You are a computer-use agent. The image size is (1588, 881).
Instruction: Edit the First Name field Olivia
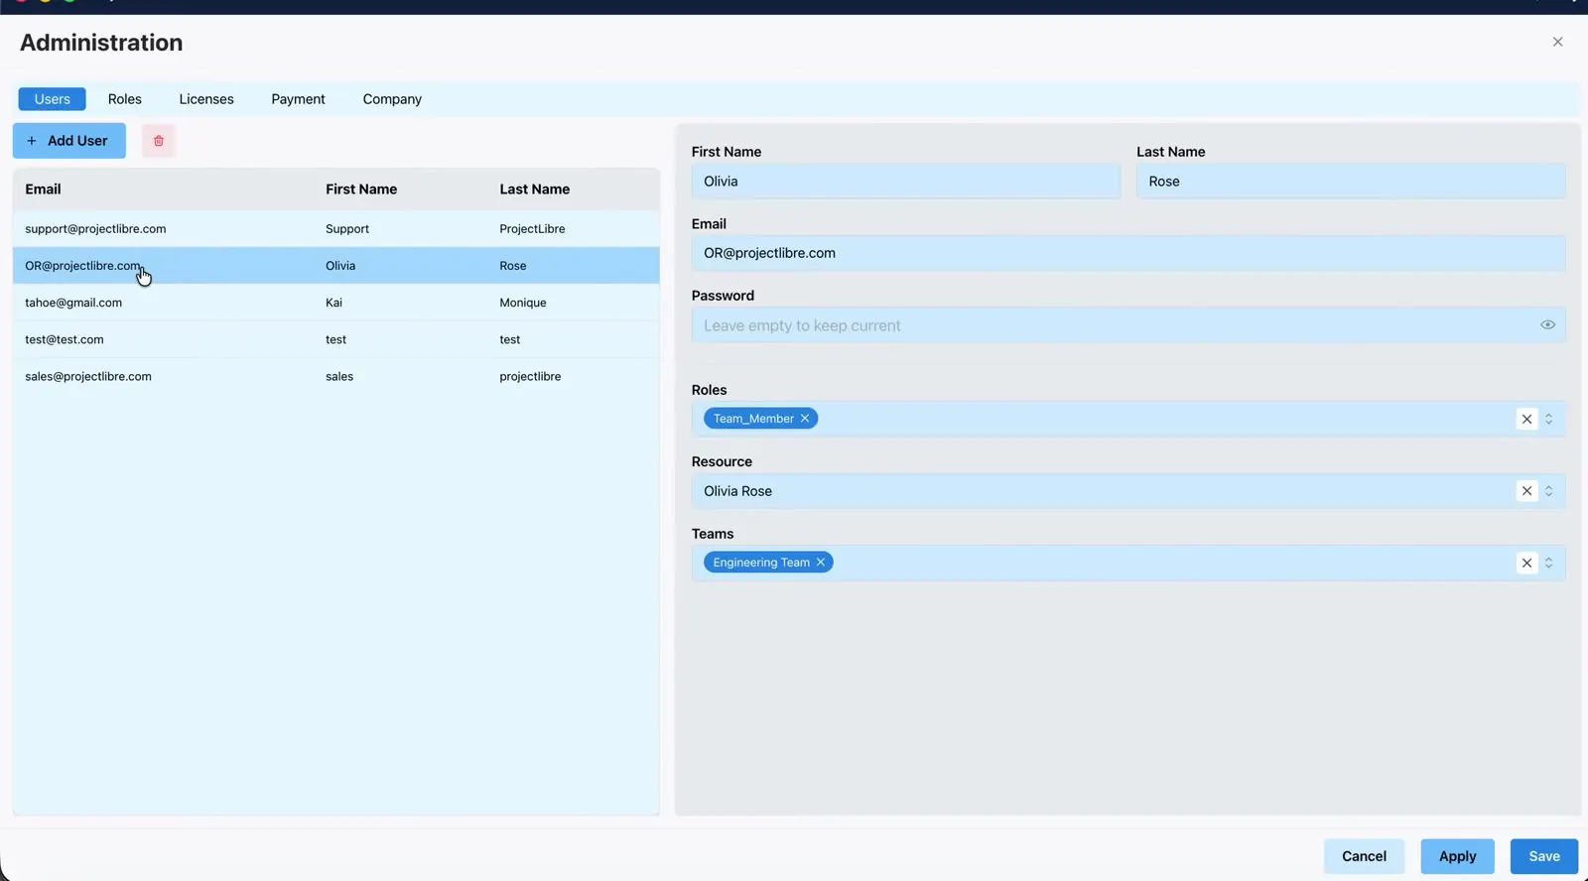(x=906, y=182)
